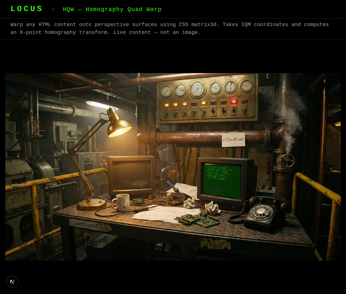Click the c:\Jord0.net paper note
346x294 pixels.
(x=233, y=139)
